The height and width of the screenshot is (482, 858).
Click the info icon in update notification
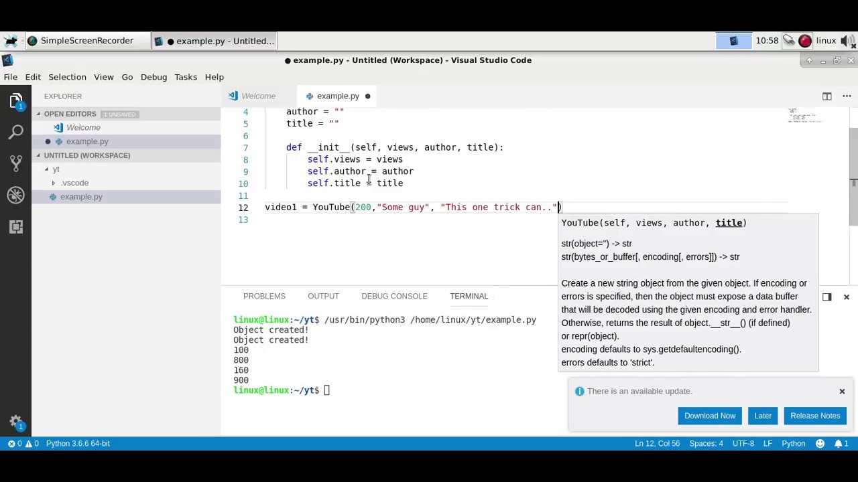click(x=580, y=391)
